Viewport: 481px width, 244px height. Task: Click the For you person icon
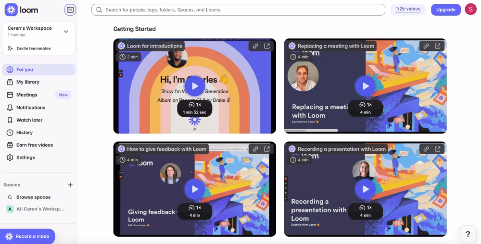coord(10,70)
